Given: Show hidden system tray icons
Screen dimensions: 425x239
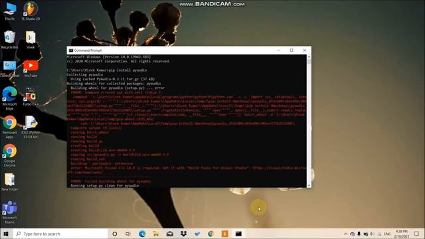Looking at the screenshot, I should (345, 234).
